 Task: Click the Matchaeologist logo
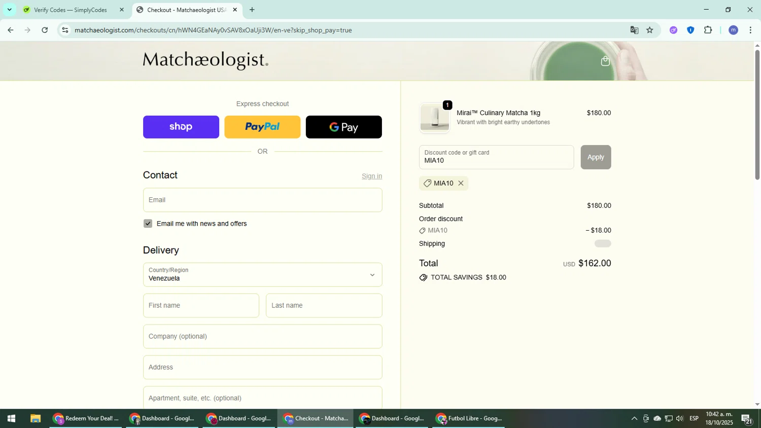[205, 60]
